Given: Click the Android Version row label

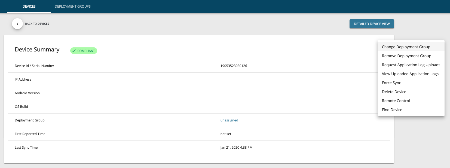Looking at the screenshot, I should (x=27, y=93).
